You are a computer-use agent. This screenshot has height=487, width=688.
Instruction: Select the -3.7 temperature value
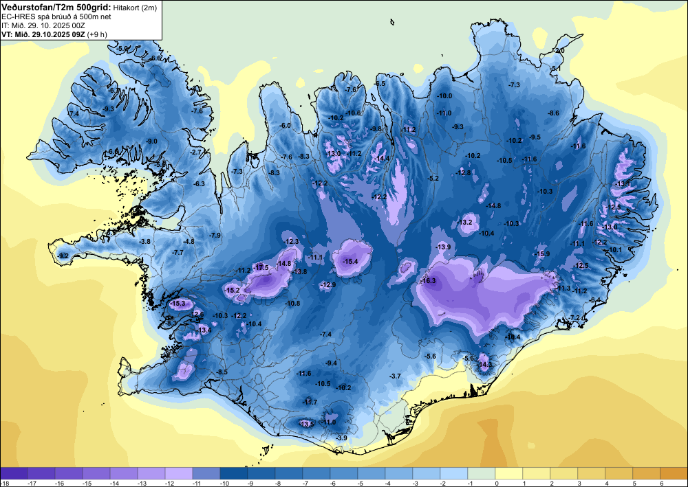click(396, 376)
